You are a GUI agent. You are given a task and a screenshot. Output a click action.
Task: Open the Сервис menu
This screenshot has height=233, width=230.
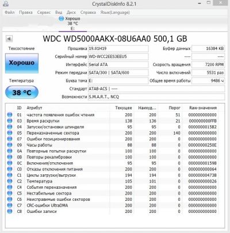tap(44, 13)
